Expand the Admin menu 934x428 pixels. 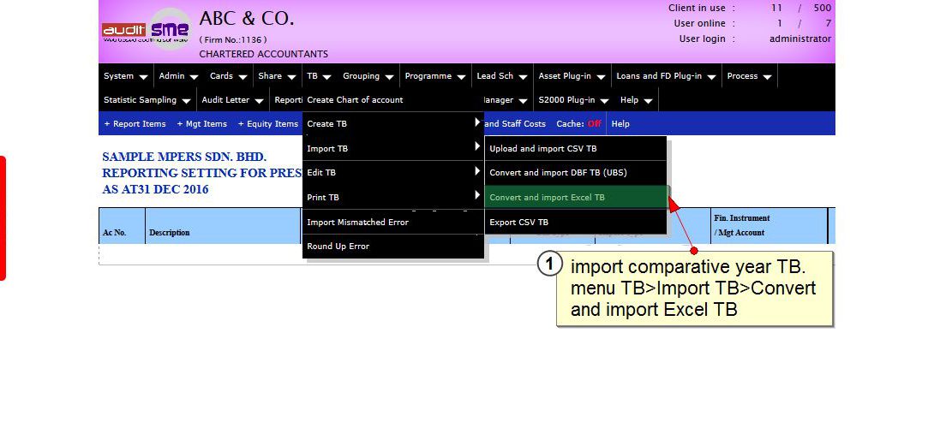178,76
